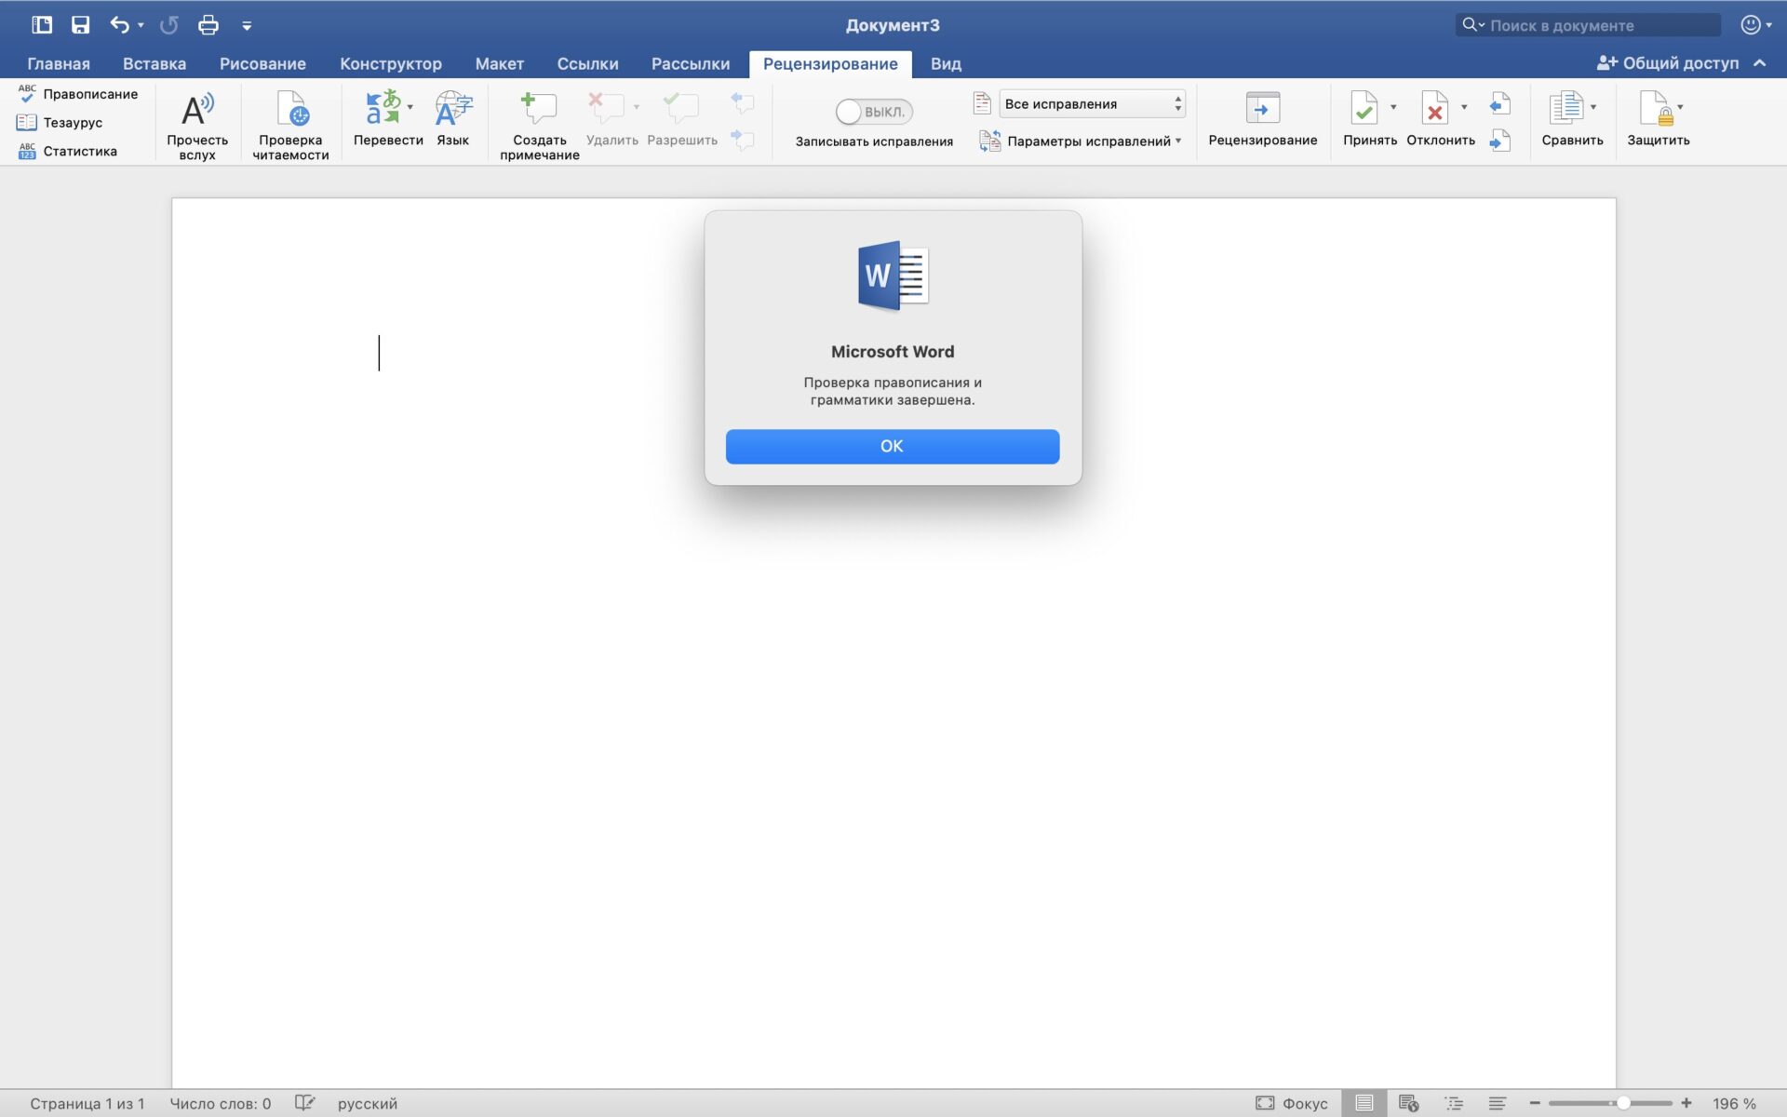
Task: Click Число слов: 0 in status bar
Action: click(x=221, y=1103)
